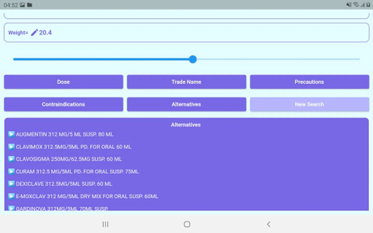Tap the arrow icon beside AUGMENTIN
Viewport: 373px width, 233px height.
(11, 134)
